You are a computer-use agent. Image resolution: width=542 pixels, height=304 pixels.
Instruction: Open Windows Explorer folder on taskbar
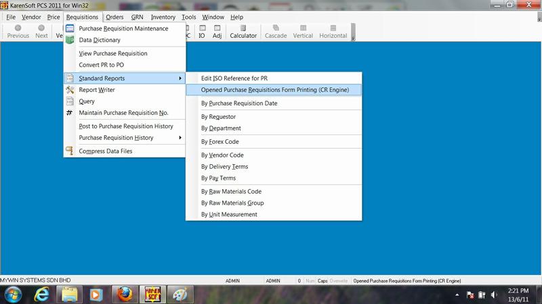pos(70,295)
